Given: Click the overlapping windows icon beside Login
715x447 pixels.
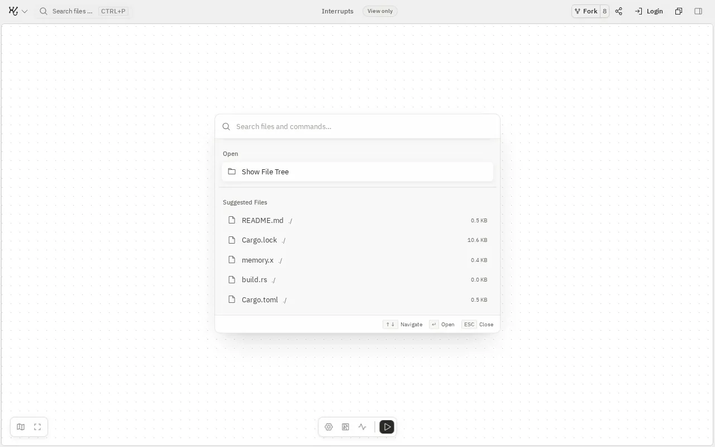Looking at the screenshot, I should [679, 11].
